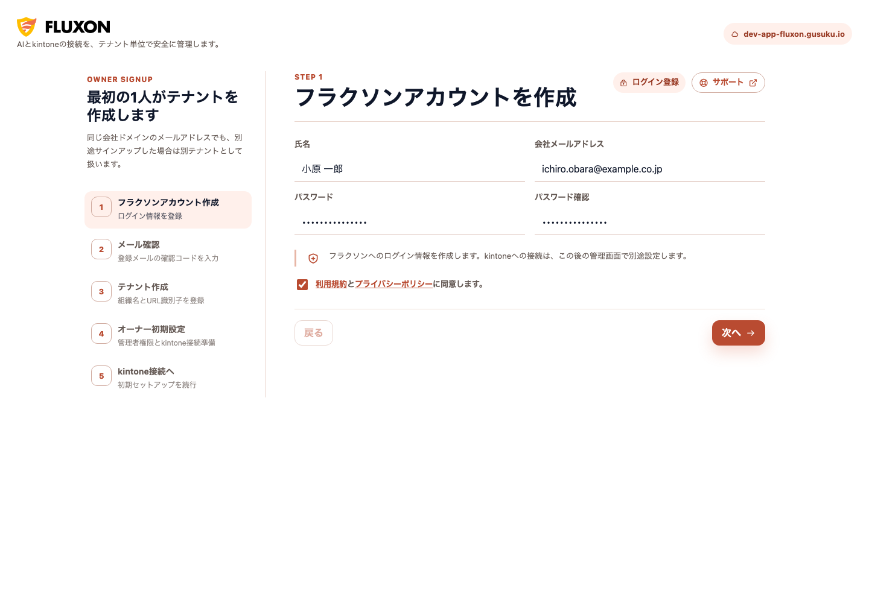Click the 初期セットアップを続行 subtitle

157,385
